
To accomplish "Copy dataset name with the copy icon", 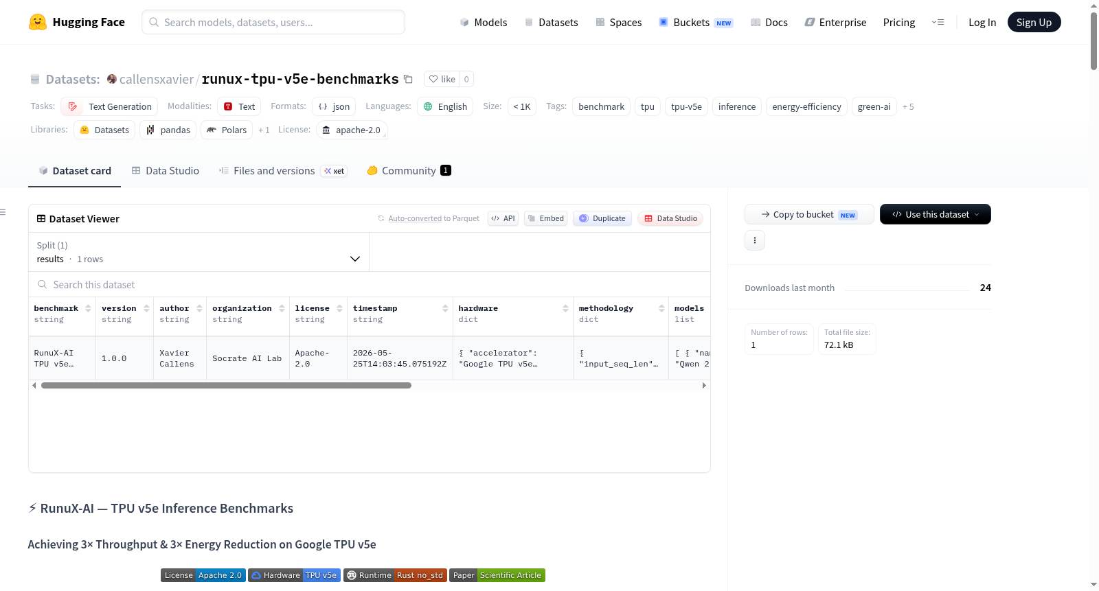I will pos(408,79).
